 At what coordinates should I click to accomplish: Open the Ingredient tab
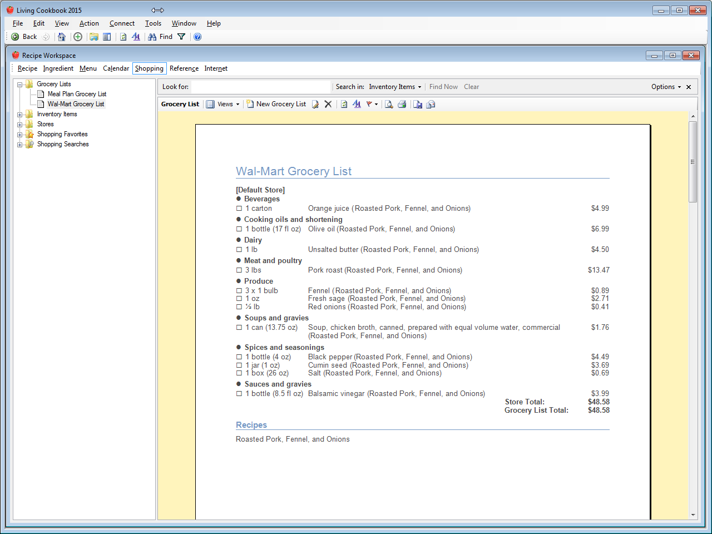point(58,68)
